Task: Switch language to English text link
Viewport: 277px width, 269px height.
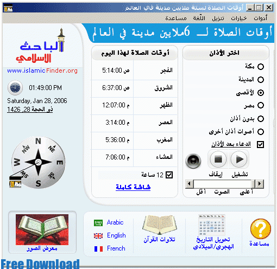Action: (x=116, y=235)
